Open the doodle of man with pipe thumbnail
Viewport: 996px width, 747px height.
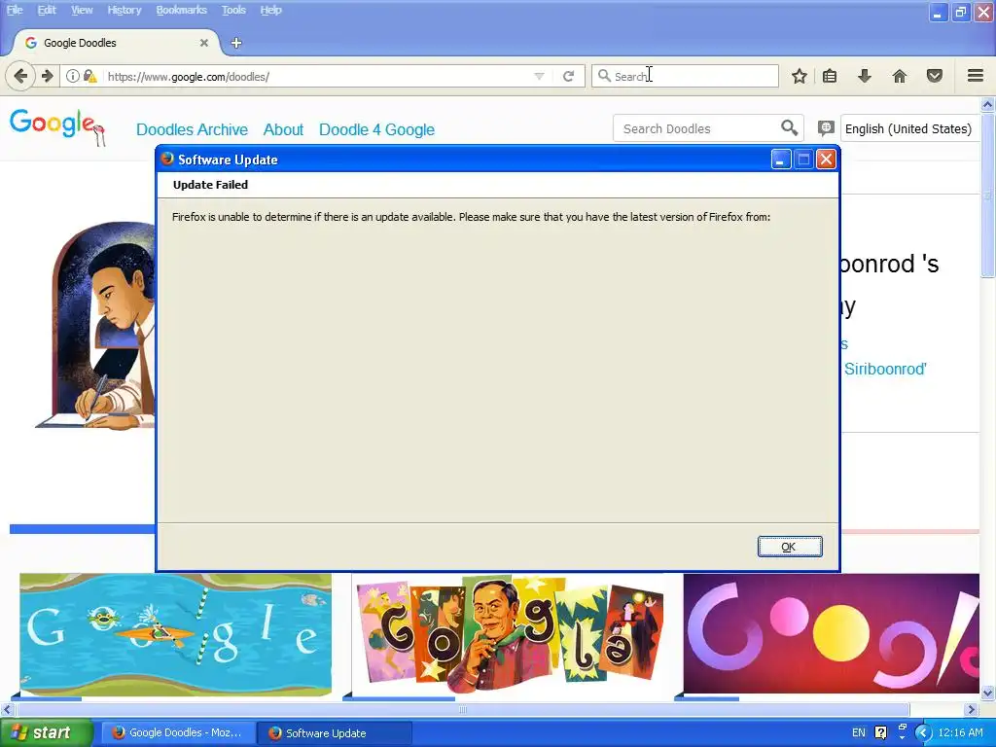click(x=508, y=634)
